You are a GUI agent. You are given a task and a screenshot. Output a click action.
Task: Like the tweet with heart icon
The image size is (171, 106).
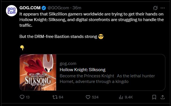(88, 97)
